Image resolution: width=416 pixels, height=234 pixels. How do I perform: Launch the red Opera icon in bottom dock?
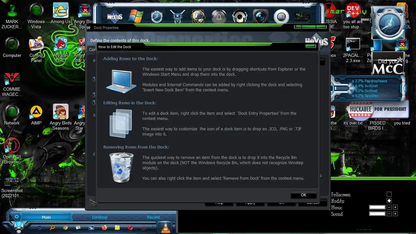tap(130, 227)
